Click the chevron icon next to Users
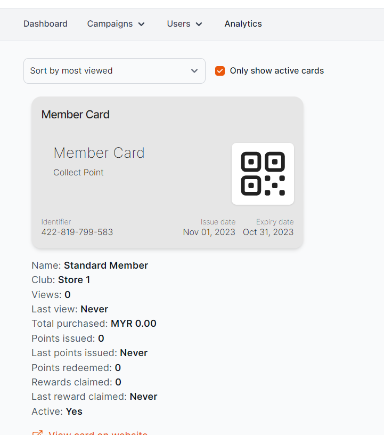This screenshot has width=384, height=435. pyautogui.click(x=199, y=24)
